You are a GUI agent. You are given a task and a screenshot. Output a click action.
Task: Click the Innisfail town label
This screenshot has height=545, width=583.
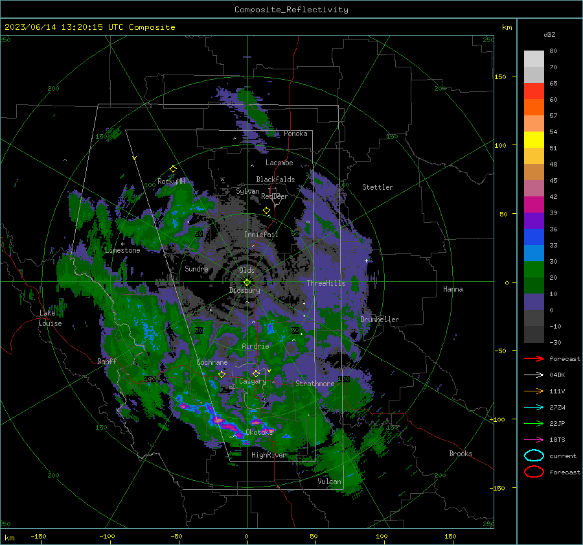coord(261,235)
